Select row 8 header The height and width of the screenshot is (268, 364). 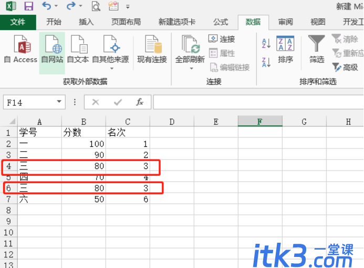coord(8,210)
